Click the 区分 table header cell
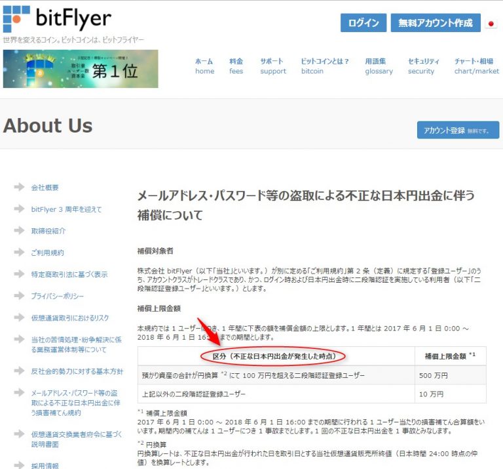This screenshot has width=503, height=469. pyautogui.click(x=276, y=356)
